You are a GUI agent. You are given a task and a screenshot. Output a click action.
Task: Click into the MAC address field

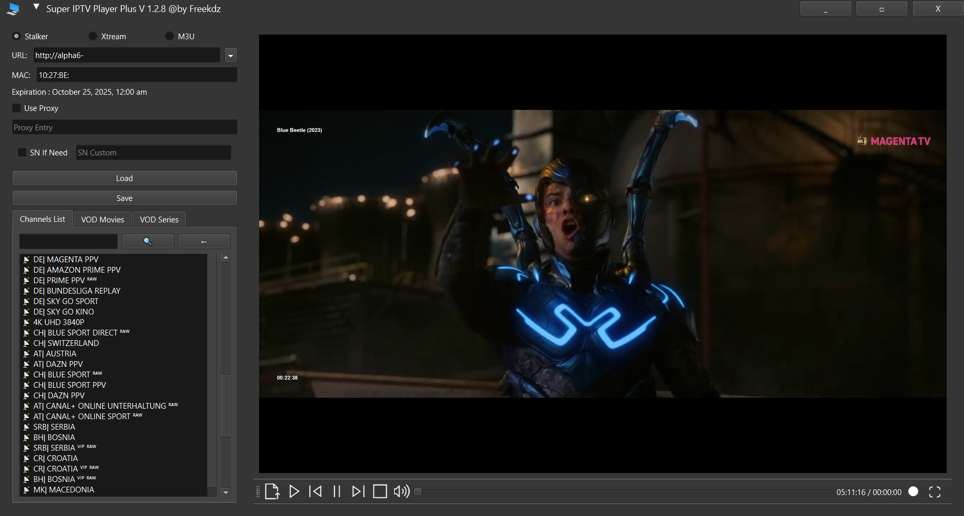coord(137,75)
